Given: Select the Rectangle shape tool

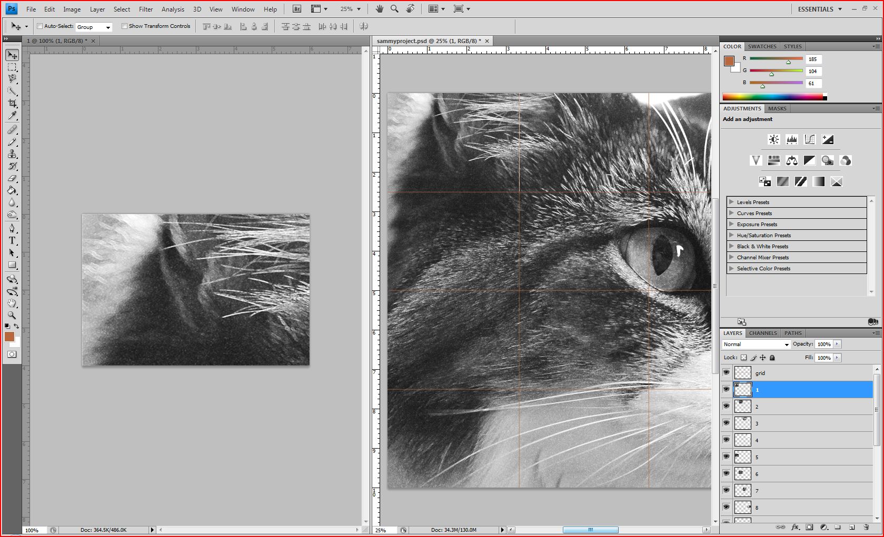Looking at the screenshot, I should click(12, 265).
